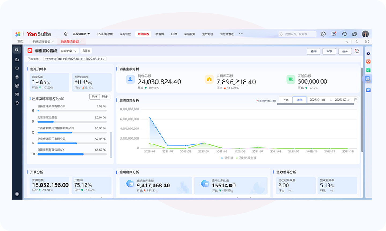Viewport: 386px width, 231px height.
Task: Click the 查询 button
Action: [x=314, y=51]
